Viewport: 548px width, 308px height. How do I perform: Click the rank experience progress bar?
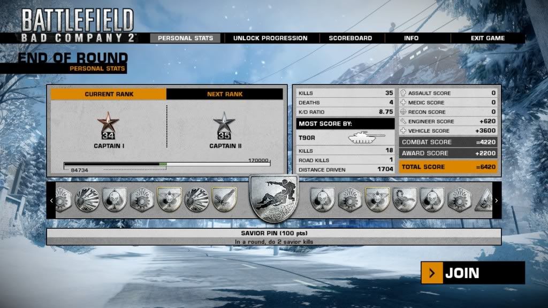pyautogui.click(x=166, y=164)
